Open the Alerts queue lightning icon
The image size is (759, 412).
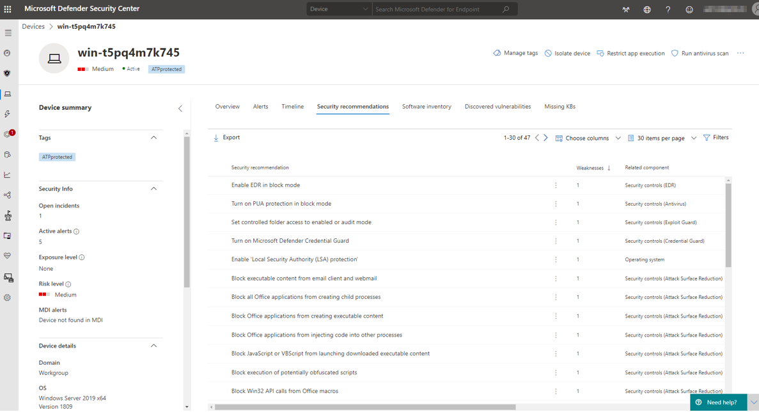7,113
